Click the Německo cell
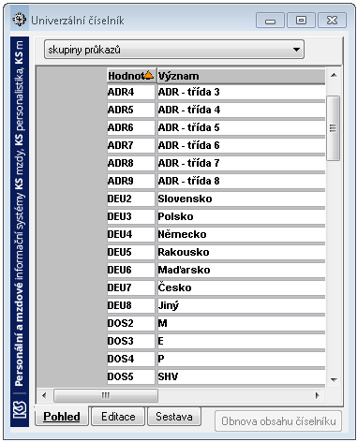 tap(241, 234)
